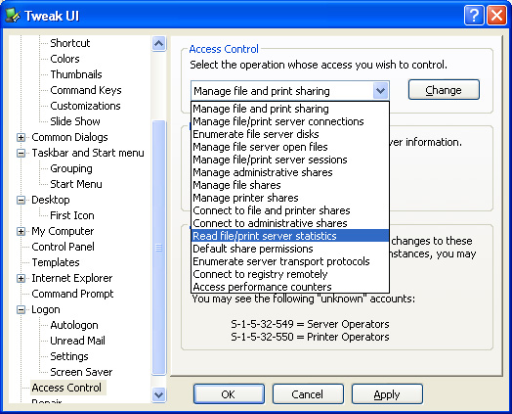Choose Default share permissions option
The height and width of the screenshot is (414, 512).
(x=290, y=249)
